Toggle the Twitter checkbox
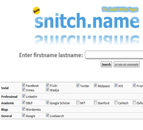Image resolution: width=143 pixels, height=130 pixels. pos(78,86)
